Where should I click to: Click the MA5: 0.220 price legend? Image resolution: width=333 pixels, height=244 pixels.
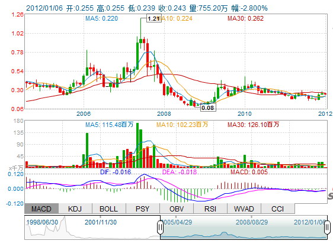pyautogui.click(x=101, y=18)
